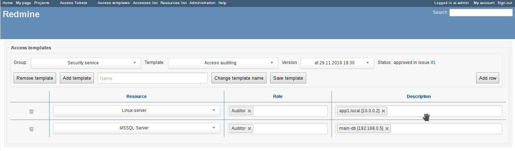Open the Version dropdown dated 29.11.2016
The height and width of the screenshot is (151, 515).
(x=337, y=63)
